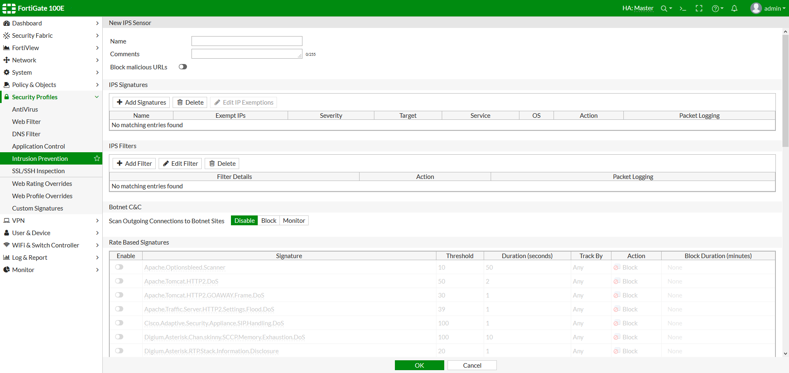Click scrollbar down arrow
The width and height of the screenshot is (789, 373).
pos(785,354)
